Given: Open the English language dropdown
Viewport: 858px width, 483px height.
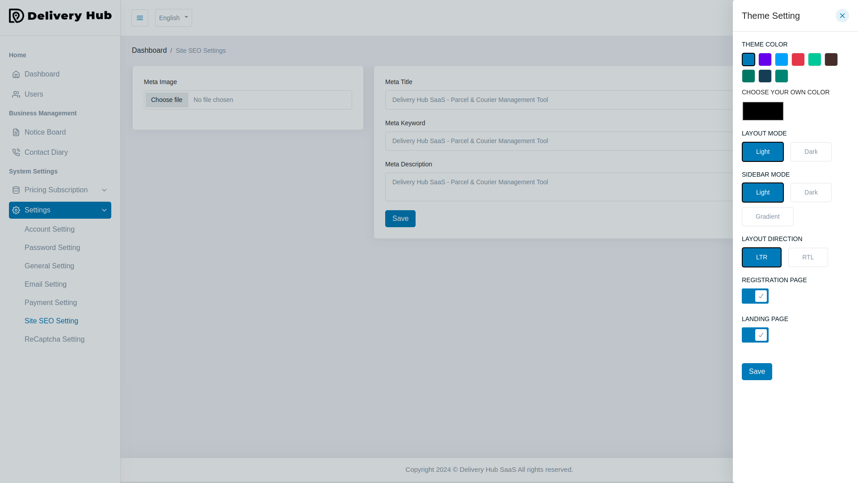Looking at the screenshot, I should (x=173, y=17).
